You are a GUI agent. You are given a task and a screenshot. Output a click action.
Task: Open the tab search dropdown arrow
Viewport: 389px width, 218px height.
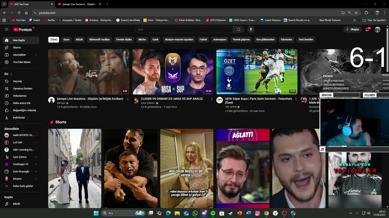coord(4,4)
